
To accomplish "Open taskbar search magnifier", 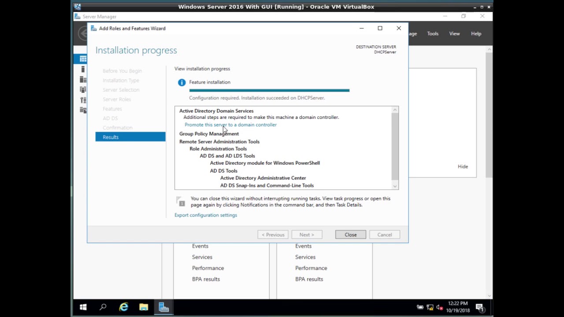I will 103,307.
